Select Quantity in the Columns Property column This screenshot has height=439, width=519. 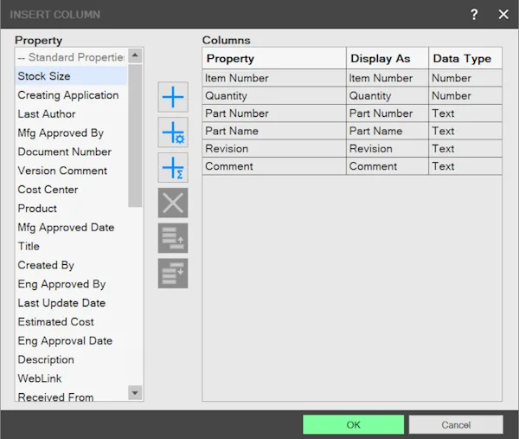274,96
